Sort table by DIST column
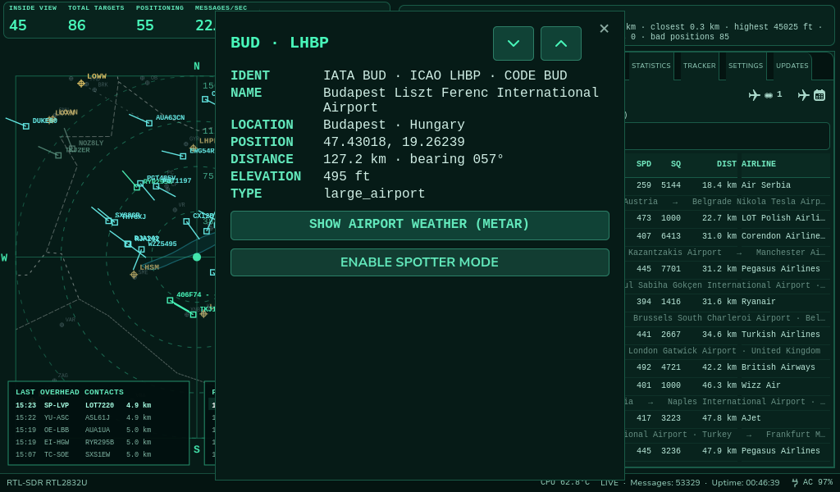 (x=727, y=164)
